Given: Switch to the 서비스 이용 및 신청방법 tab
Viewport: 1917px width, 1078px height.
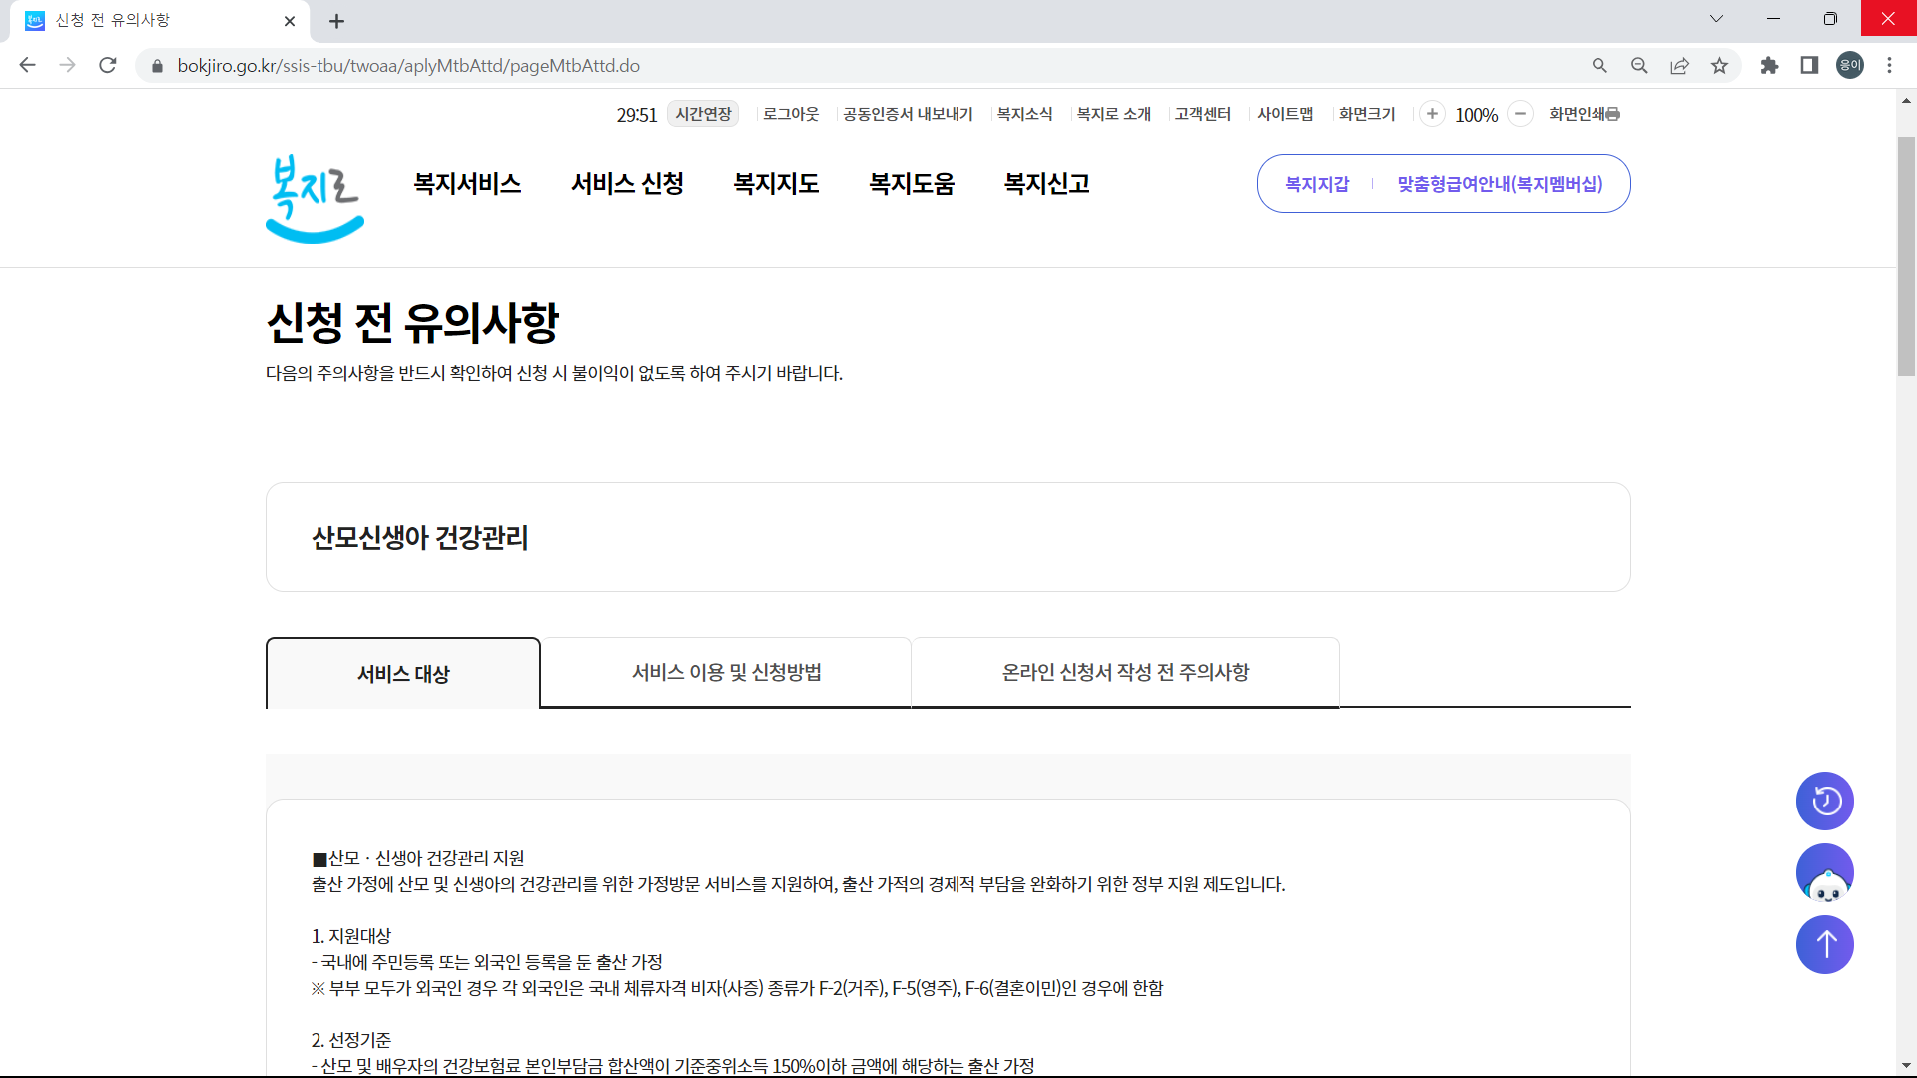Looking at the screenshot, I should 727,672.
